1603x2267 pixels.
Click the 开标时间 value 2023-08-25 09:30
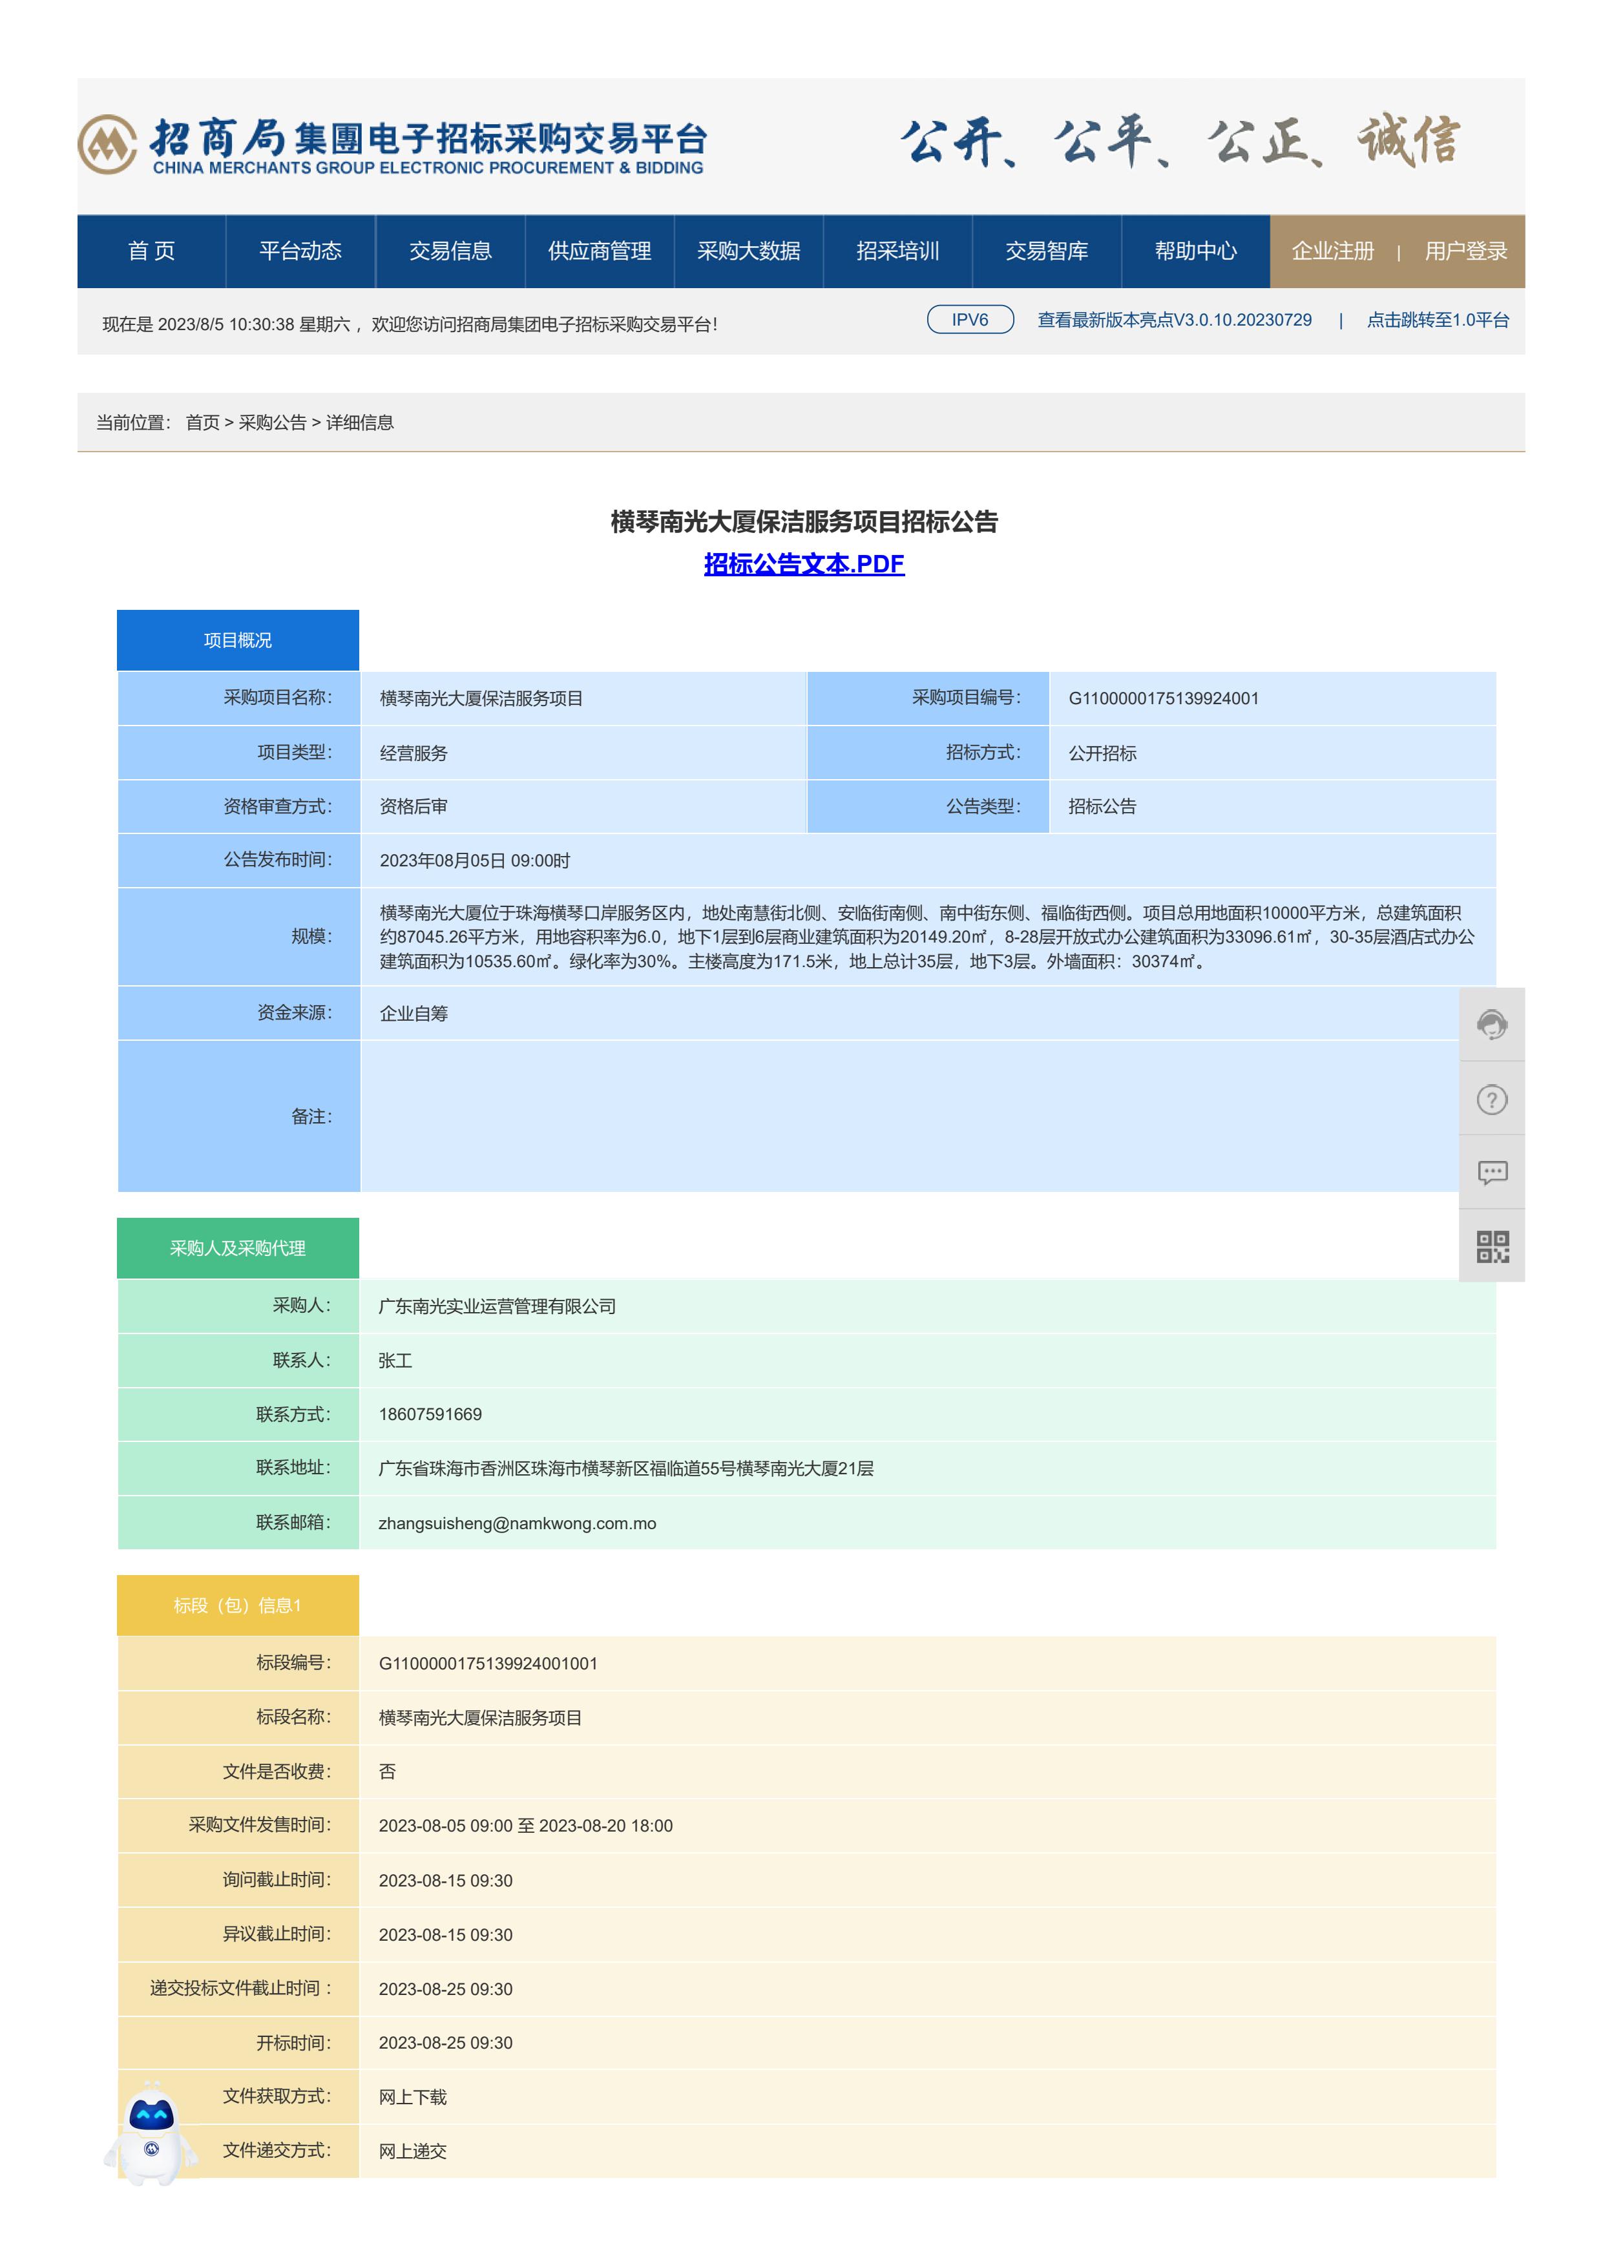[445, 2043]
